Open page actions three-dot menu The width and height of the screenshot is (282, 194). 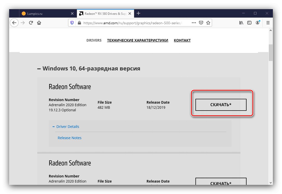point(194,23)
